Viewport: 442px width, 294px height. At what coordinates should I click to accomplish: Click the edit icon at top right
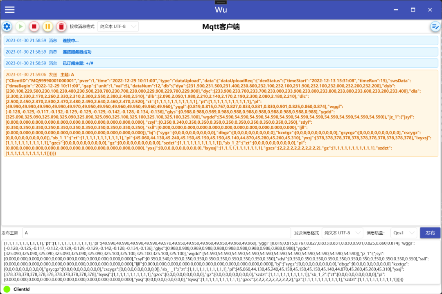pos(435,26)
